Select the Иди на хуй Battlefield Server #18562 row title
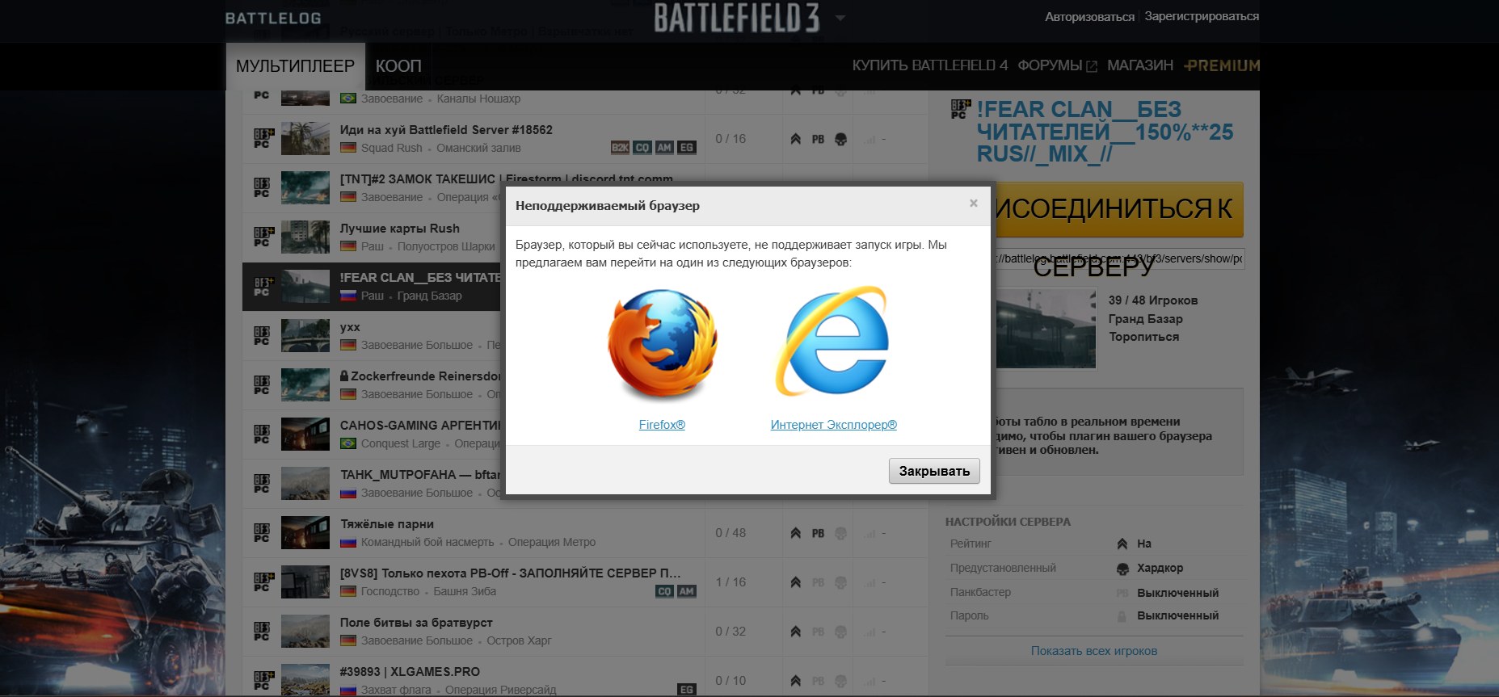Viewport: 1499px width, 697px height. tap(446, 130)
